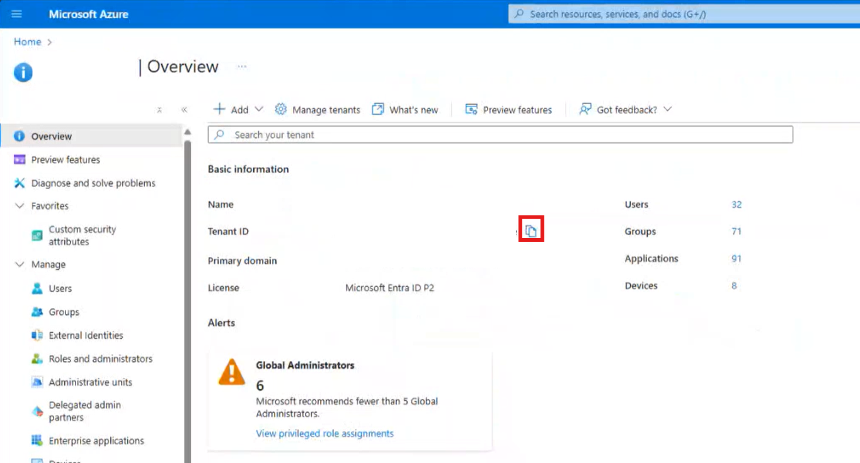Viewport: 860px width, 463px height.
Task: Select Overview in the sidebar
Action: pyautogui.click(x=91, y=136)
